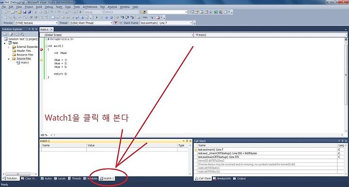Pin the Call Stack panel

coord(343,141)
